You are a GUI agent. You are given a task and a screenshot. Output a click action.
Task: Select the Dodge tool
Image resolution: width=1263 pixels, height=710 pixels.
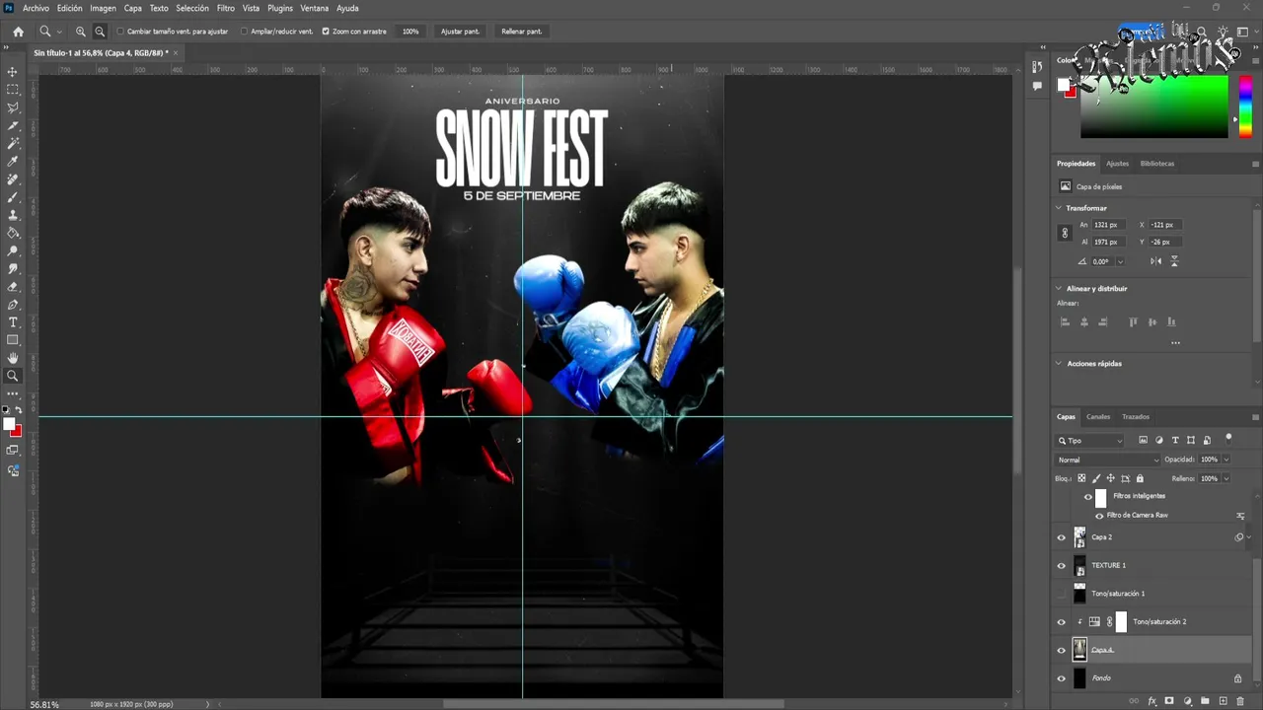click(13, 250)
